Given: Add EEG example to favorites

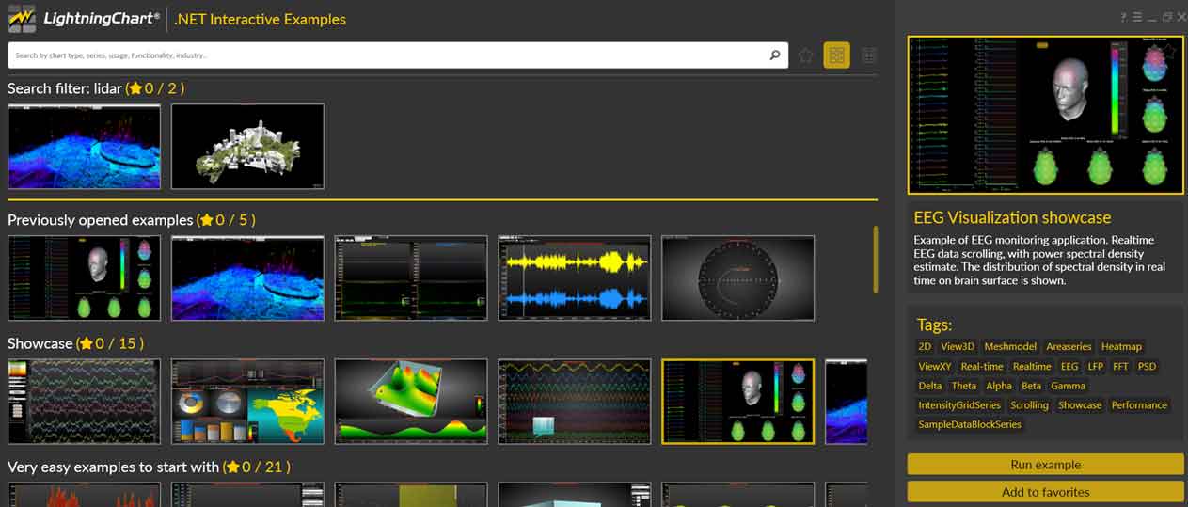Looking at the screenshot, I should [1045, 491].
